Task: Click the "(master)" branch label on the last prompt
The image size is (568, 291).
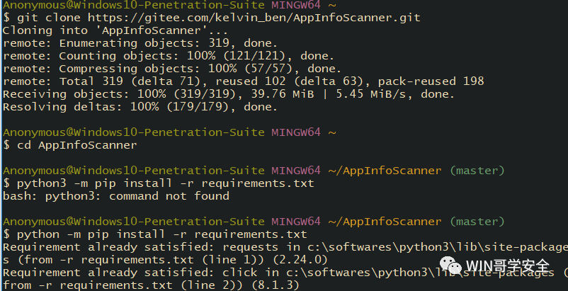Action: 477,221
